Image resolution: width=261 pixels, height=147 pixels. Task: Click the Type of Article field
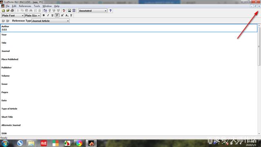tap(129, 110)
